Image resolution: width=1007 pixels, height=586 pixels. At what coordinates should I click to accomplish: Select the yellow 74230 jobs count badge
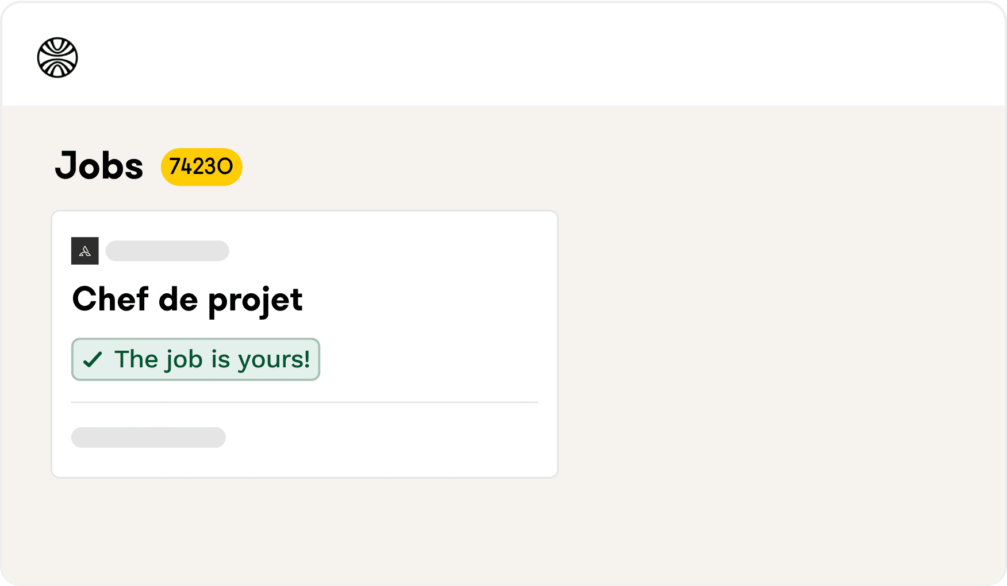coord(201,167)
